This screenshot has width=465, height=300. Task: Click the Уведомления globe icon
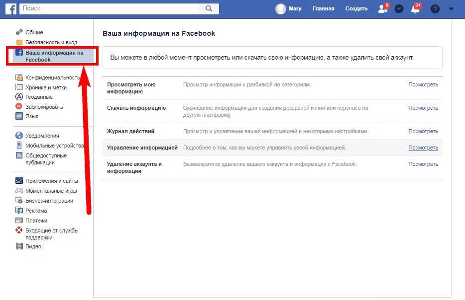19,136
